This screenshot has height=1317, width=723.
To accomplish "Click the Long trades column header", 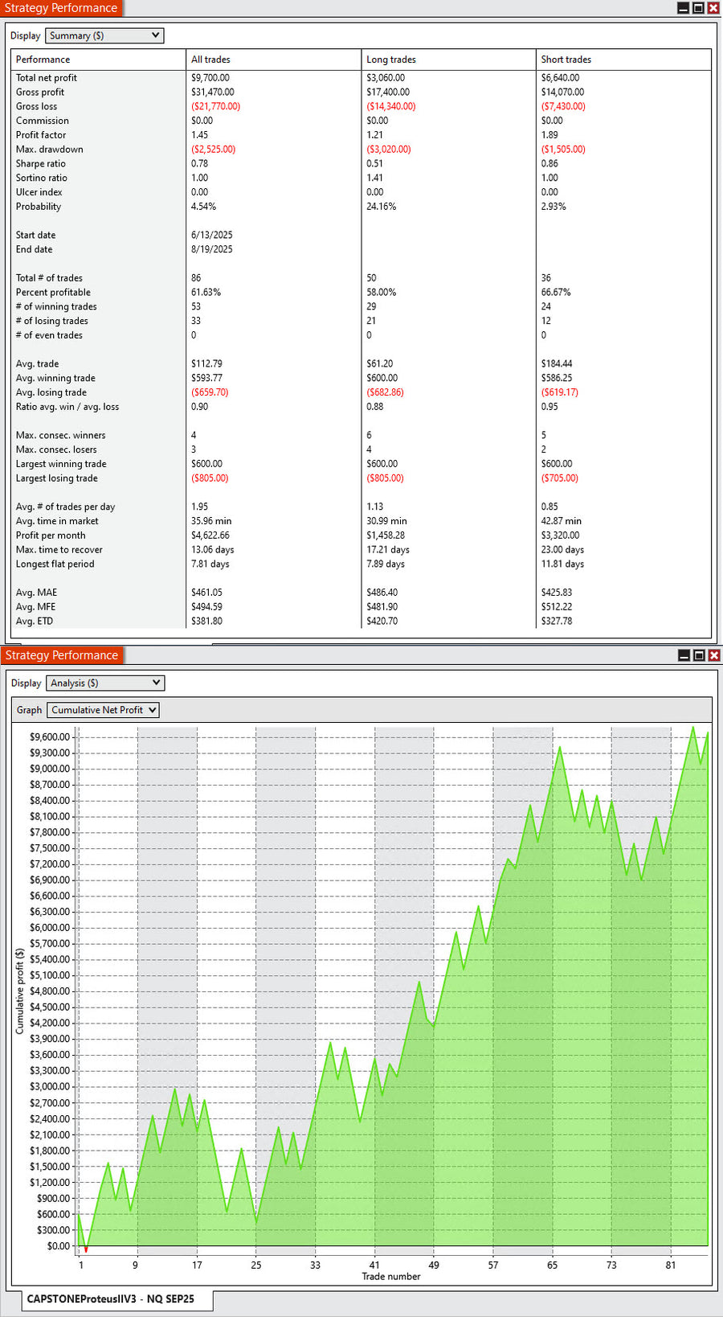I will pyautogui.click(x=390, y=59).
